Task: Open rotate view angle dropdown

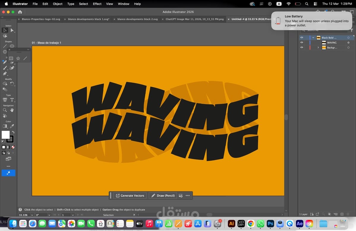Action: pos(49,215)
